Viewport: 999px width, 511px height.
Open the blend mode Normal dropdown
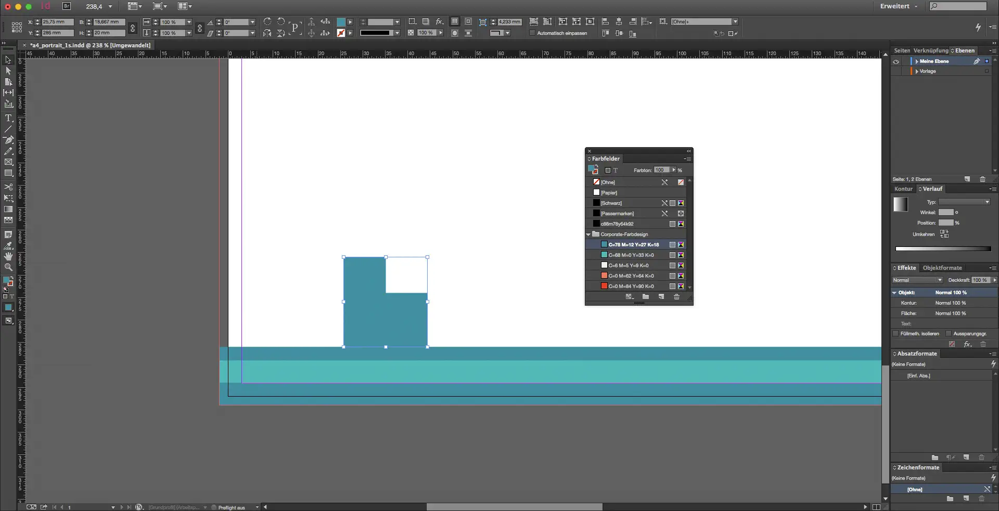coord(917,280)
